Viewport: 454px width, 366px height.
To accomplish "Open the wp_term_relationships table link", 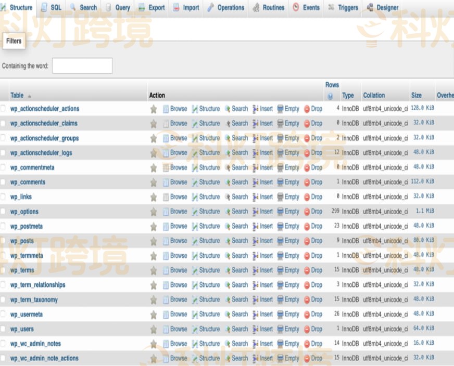I will coord(37,285).
